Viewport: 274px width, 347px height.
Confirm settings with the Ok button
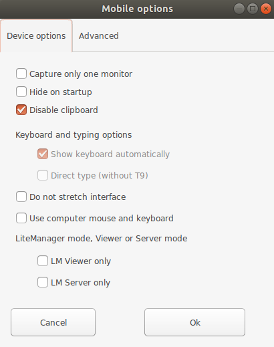(194, 322)
